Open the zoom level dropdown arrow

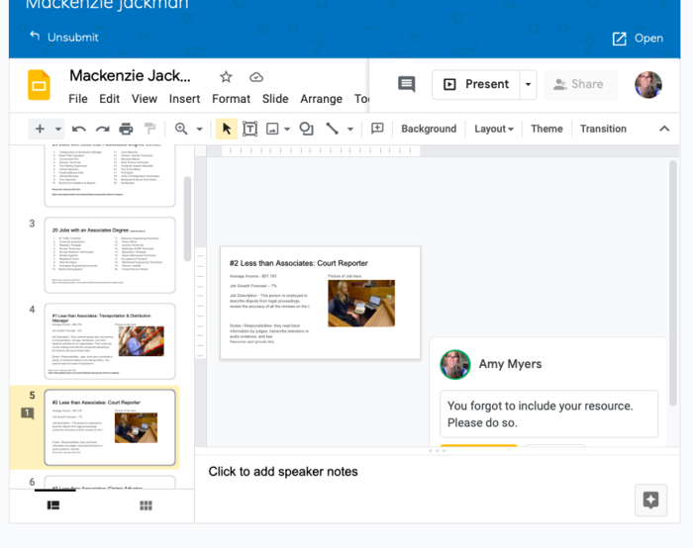click(x=199, y=129)
